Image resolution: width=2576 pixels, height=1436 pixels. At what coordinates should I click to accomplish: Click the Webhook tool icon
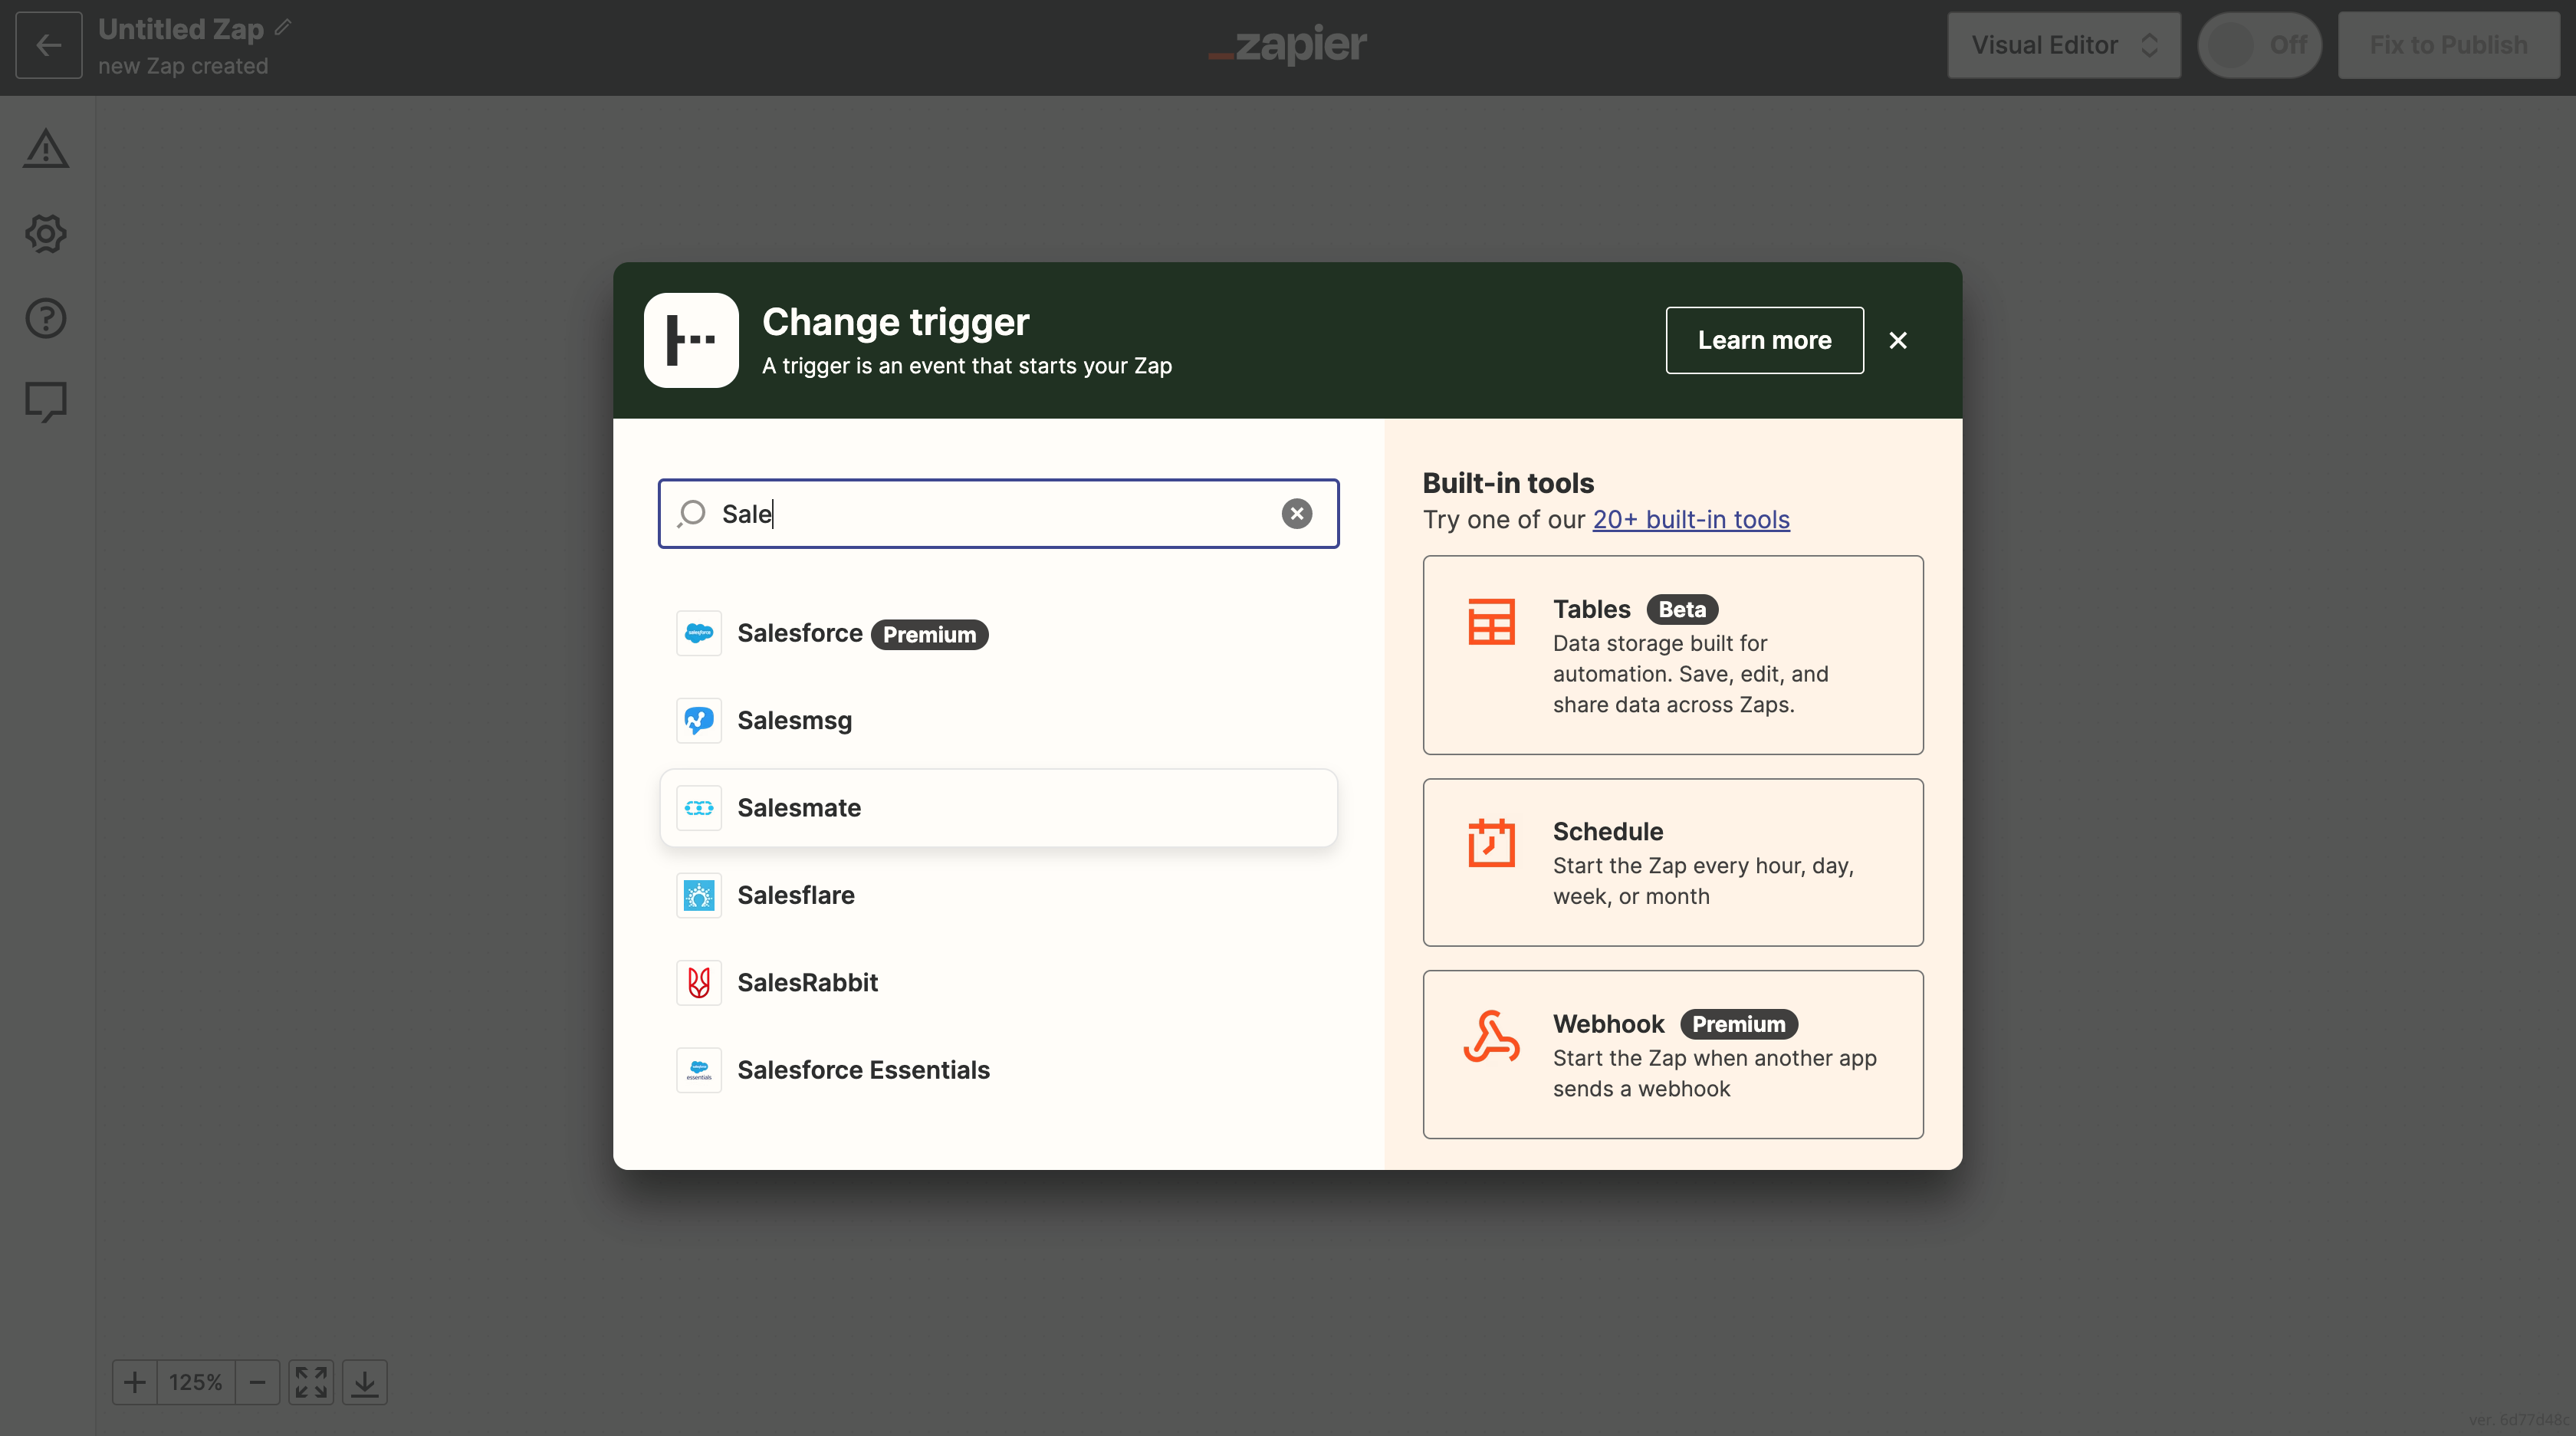click(x=1491, y=1036)
